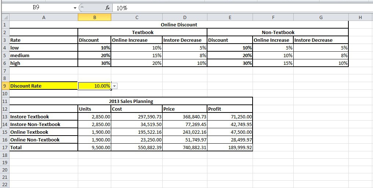This screenshot has height=188, width=373.
Task: Select the column D header
Action: pyautogui.click(x=185, y=17)
